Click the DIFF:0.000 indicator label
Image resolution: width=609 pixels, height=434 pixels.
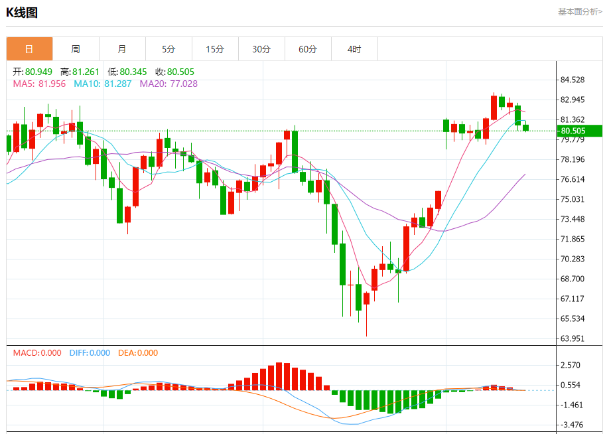[x=90, y=353]
